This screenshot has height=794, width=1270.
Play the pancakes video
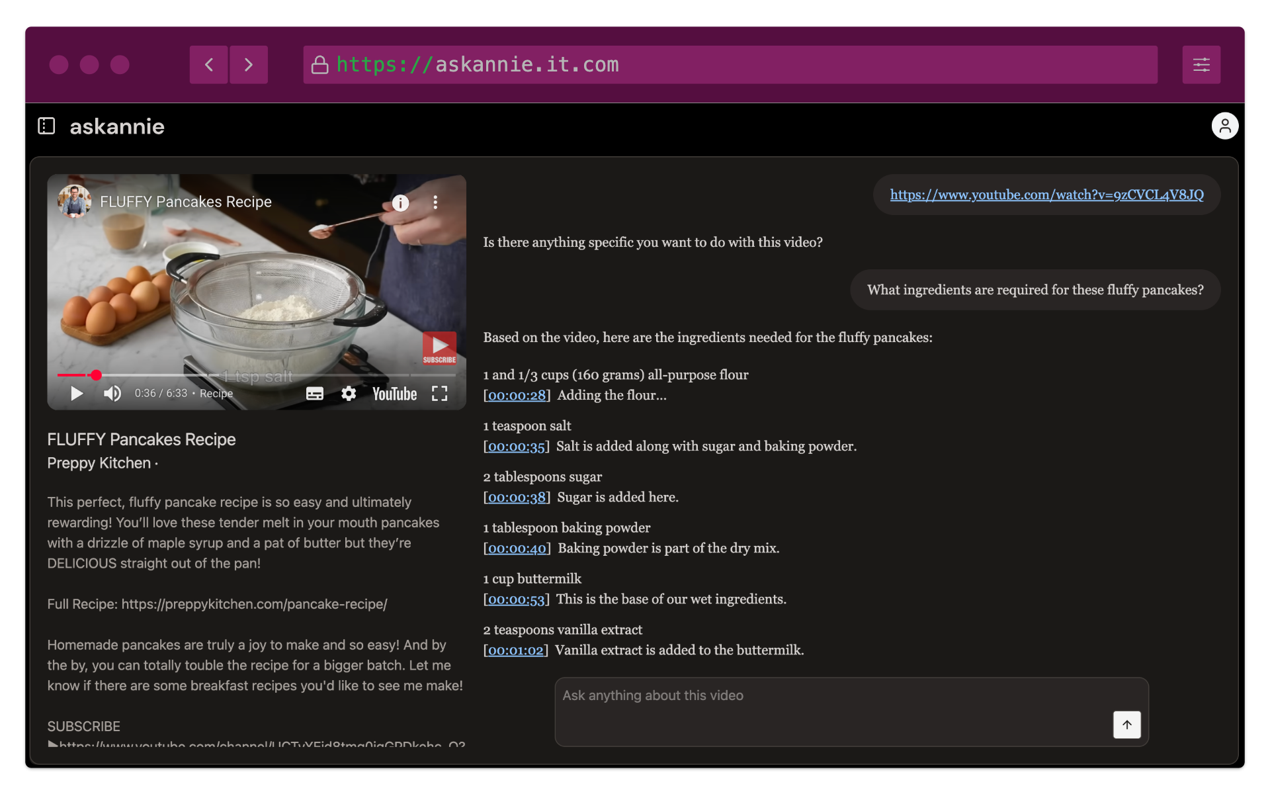coord(77,394)
